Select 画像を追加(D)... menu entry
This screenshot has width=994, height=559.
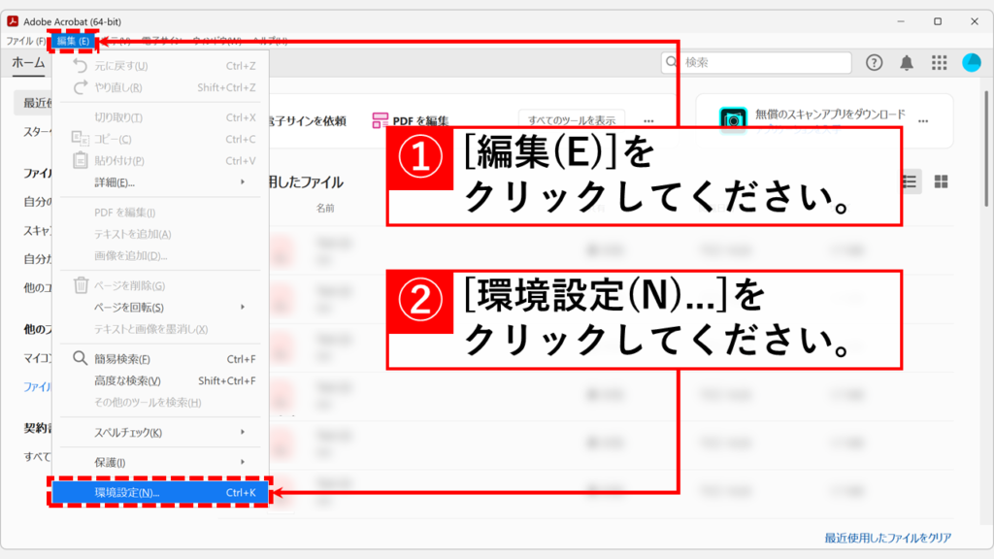pos(160,255)
